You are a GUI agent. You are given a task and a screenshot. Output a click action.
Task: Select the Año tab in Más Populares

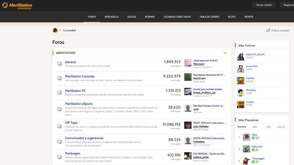pyautogui.click(x=269, y=127)
